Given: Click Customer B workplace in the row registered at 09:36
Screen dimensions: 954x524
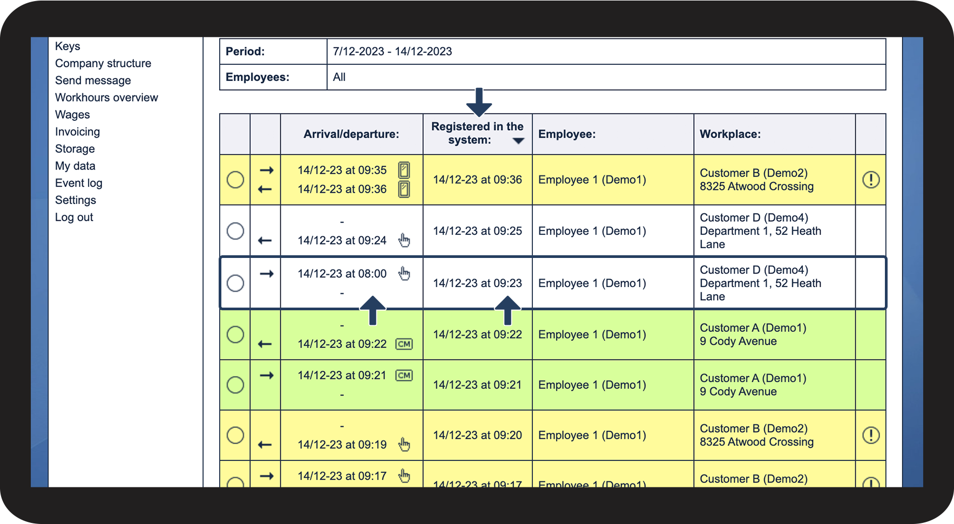Looking at the screenshot, I should [756, 180].
